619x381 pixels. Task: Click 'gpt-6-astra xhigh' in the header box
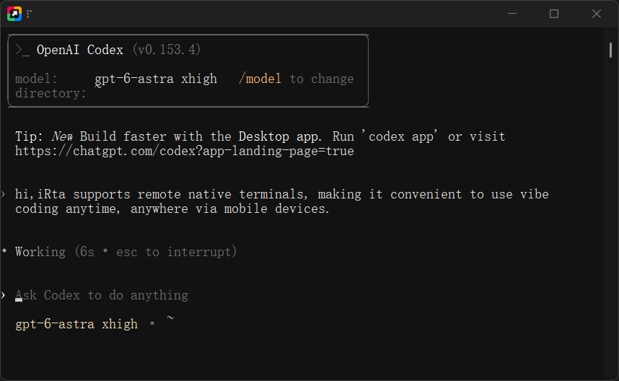[x=156, y=79]
